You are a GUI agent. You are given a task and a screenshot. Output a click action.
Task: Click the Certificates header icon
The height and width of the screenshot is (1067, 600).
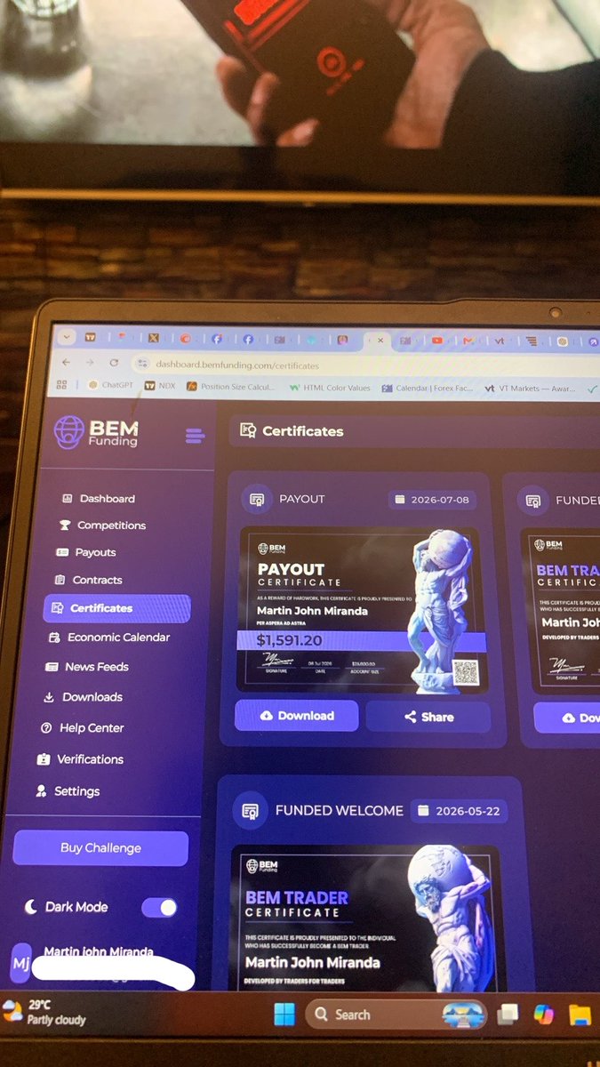248,431
